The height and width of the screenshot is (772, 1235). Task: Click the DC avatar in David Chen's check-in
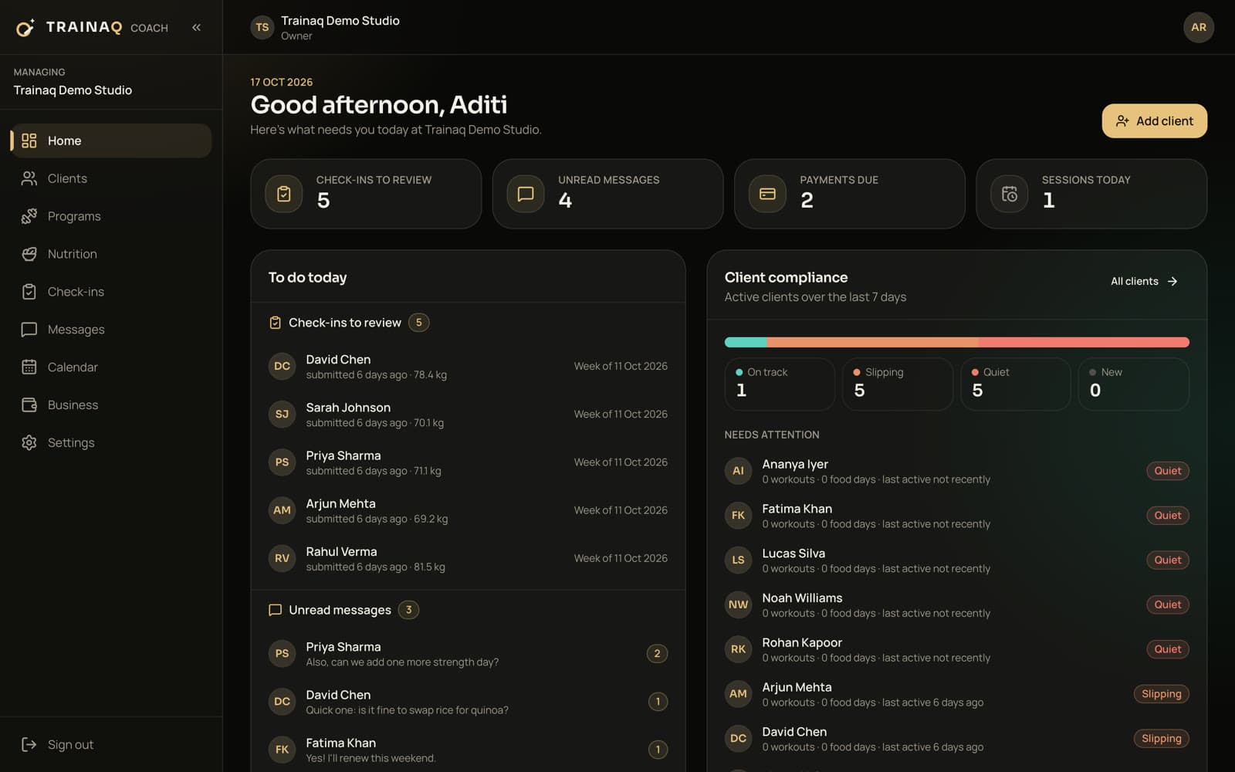(x=282, y=366)
